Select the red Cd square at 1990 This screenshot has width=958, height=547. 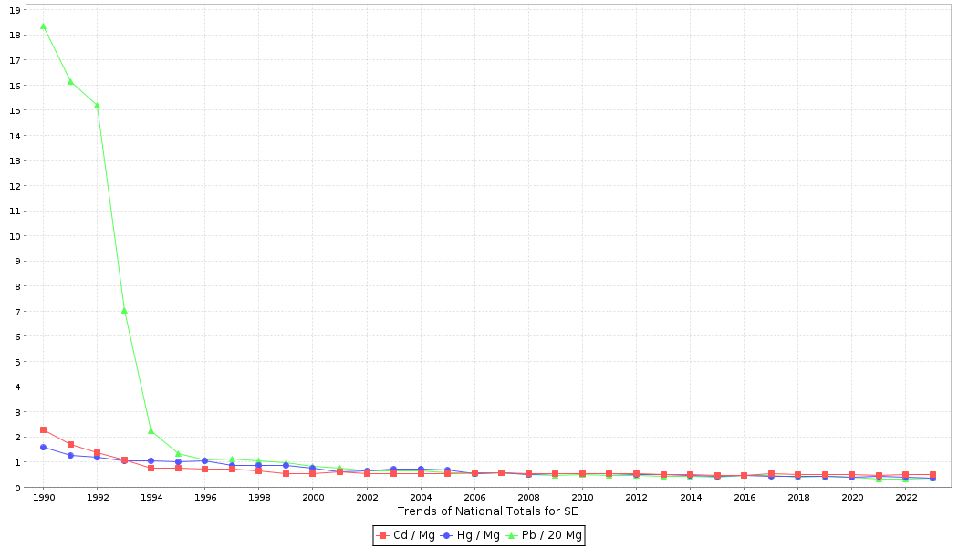click(x=43, y=429)
